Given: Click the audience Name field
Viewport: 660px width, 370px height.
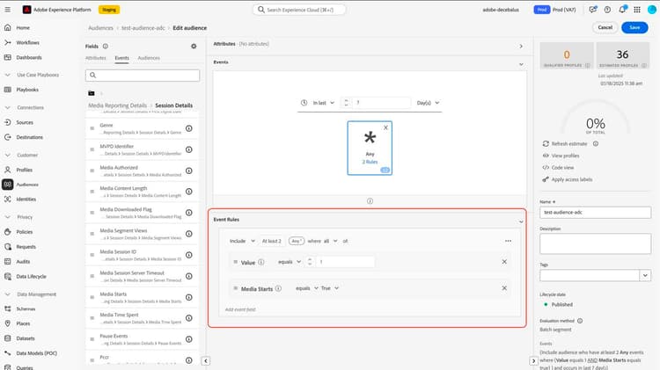Looking at the screenshot, I should (595, 213).
